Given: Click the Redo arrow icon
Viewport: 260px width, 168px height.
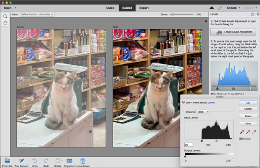Looking at the screenshot, I should (46, 161).
